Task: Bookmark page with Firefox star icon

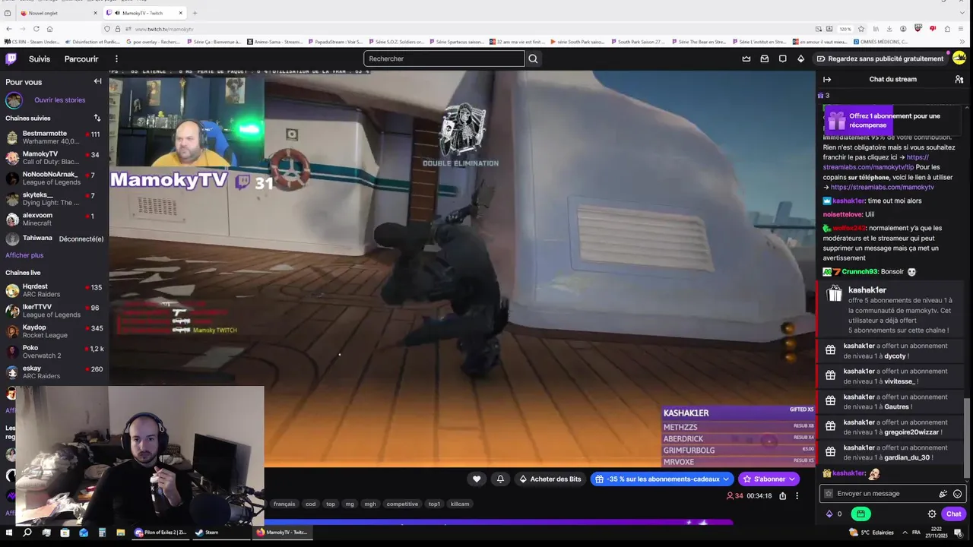Action: click(x=860, y=29)
